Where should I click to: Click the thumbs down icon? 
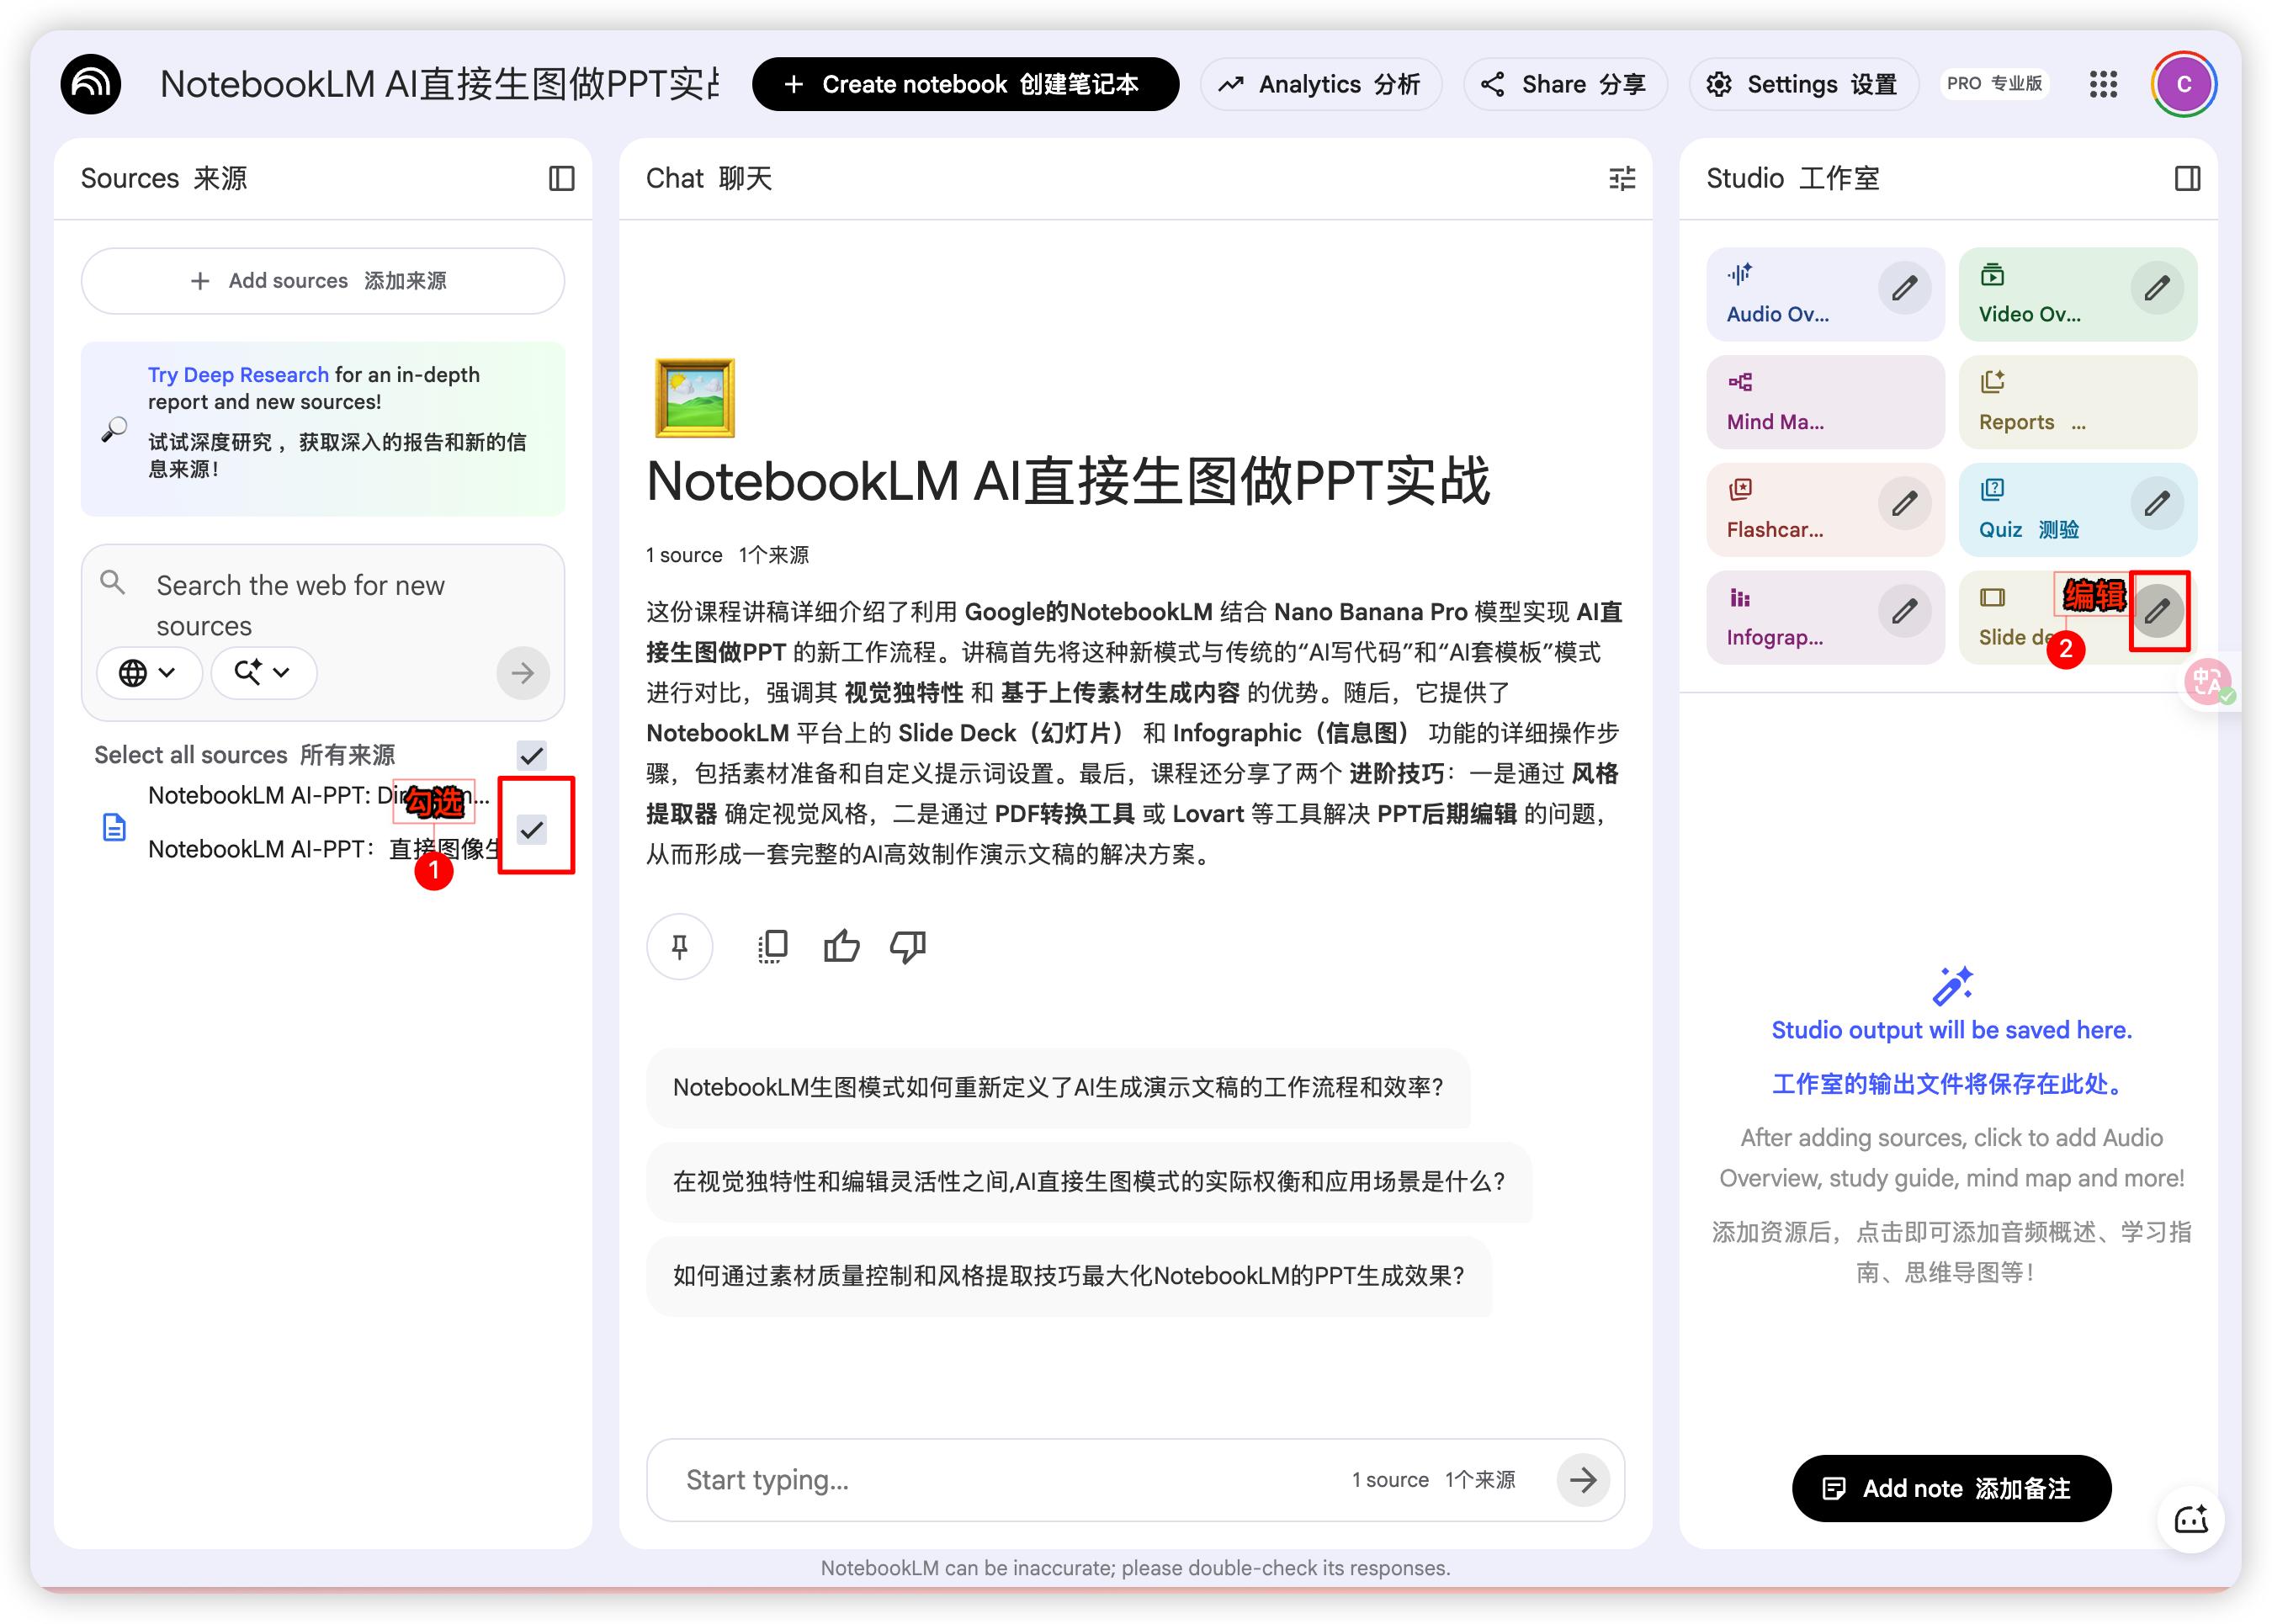[908, 946]
